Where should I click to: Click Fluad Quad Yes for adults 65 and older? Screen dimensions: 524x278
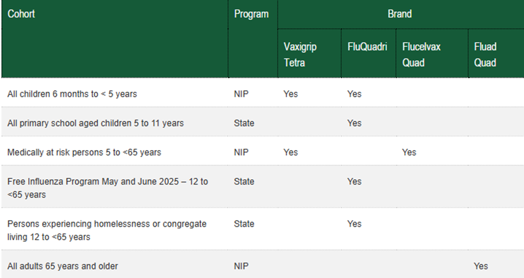click(481, 266)
